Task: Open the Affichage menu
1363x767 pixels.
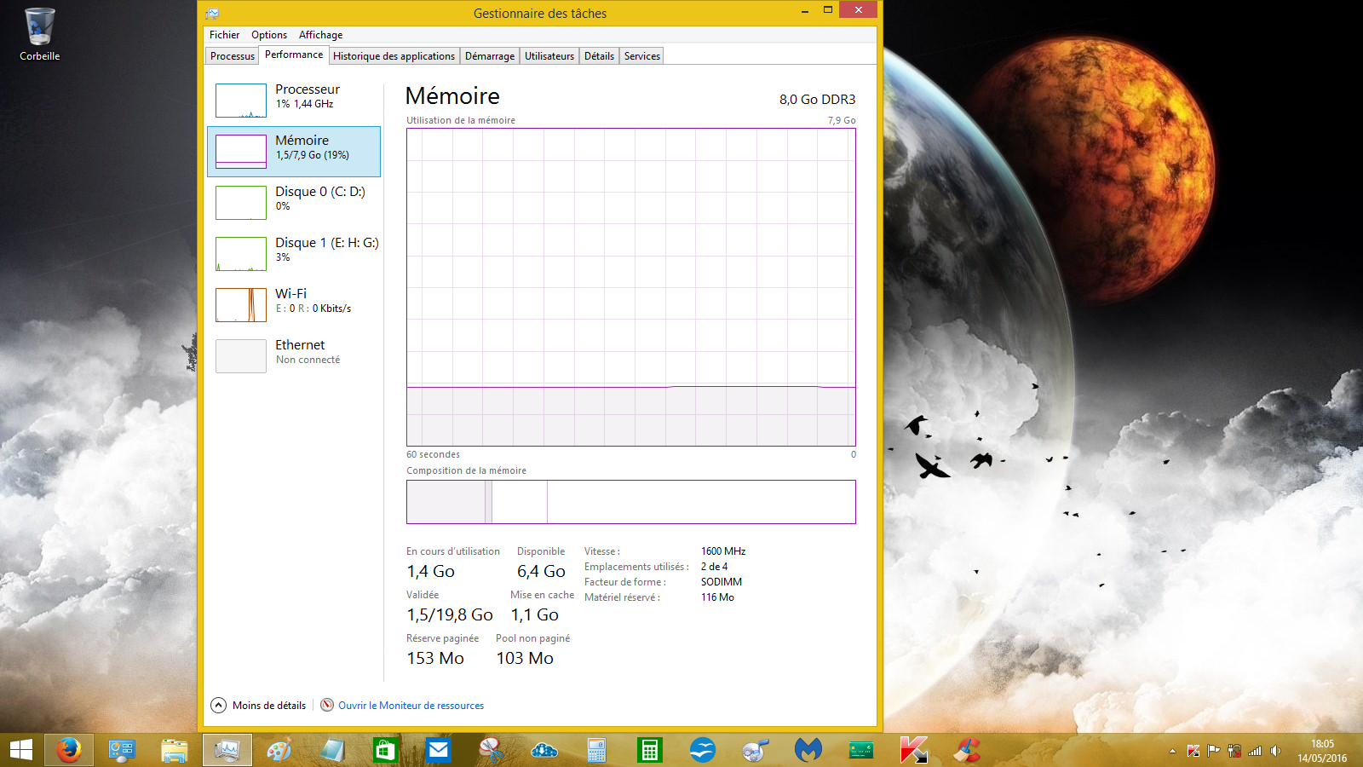Action: [x=320, y=35]
